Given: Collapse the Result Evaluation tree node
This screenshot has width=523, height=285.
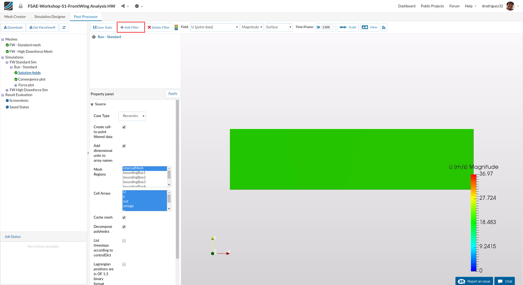Looking at the screenshot, I should (3, 95).
